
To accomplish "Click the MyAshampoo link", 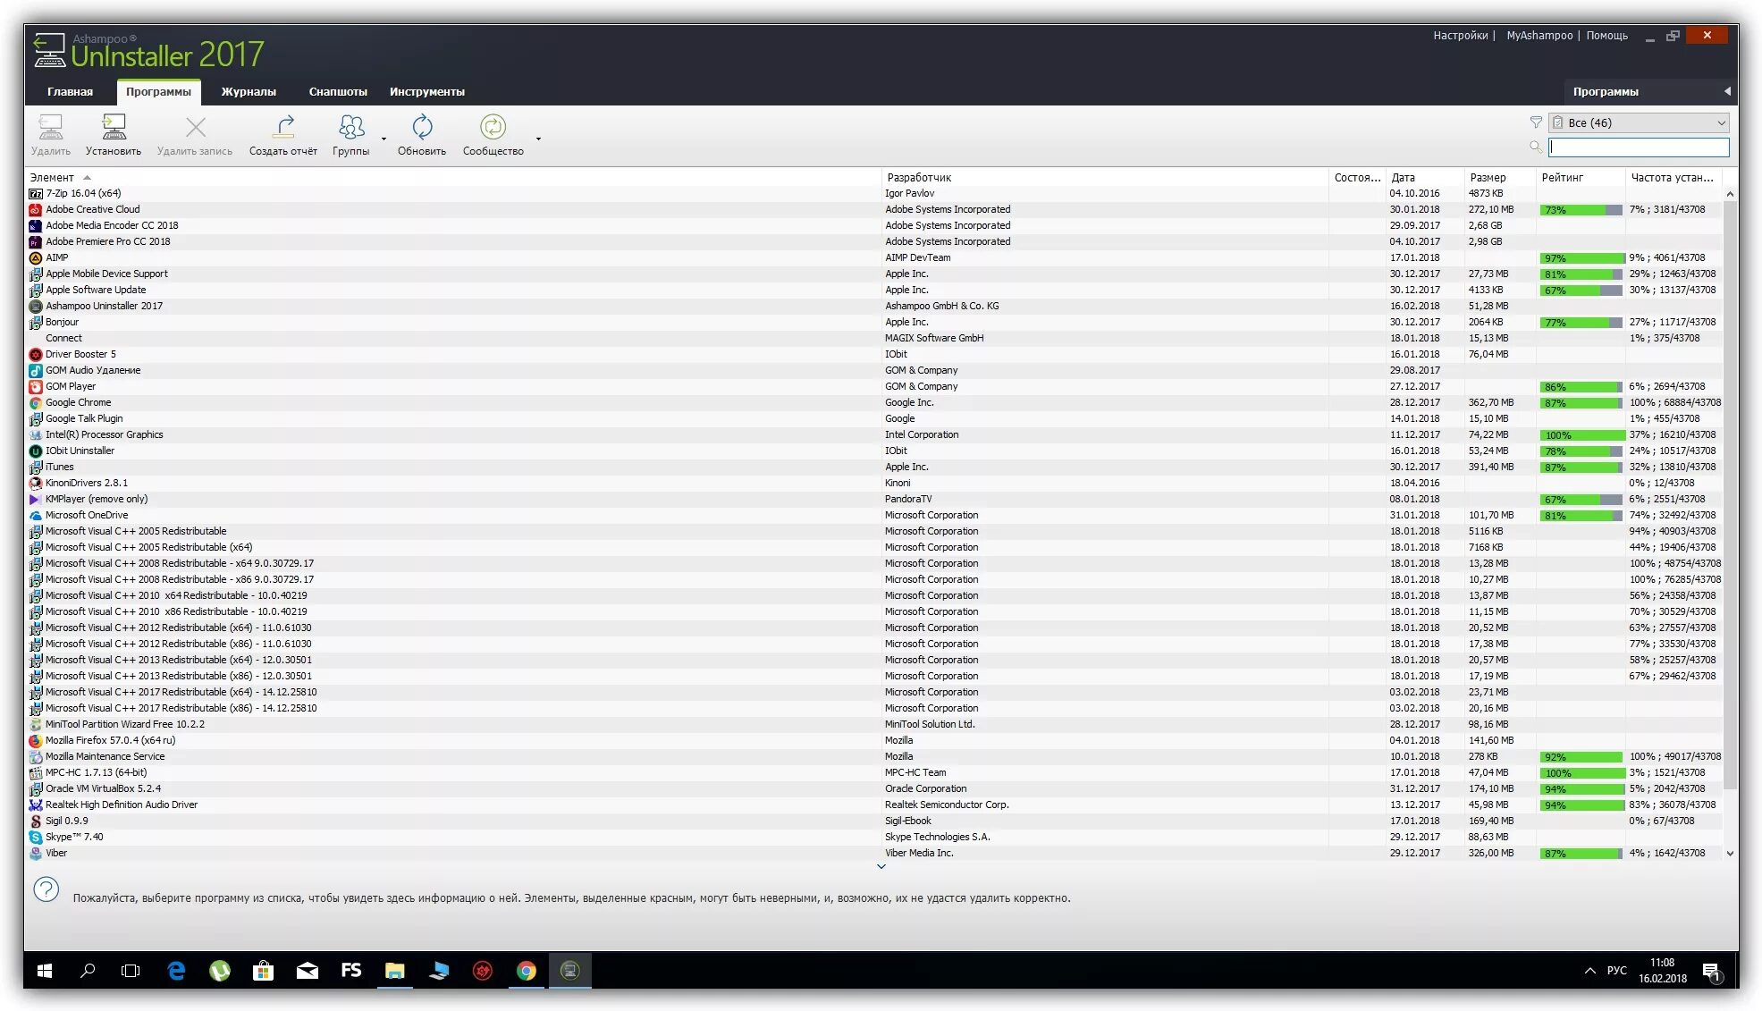I will [1539, 36].
